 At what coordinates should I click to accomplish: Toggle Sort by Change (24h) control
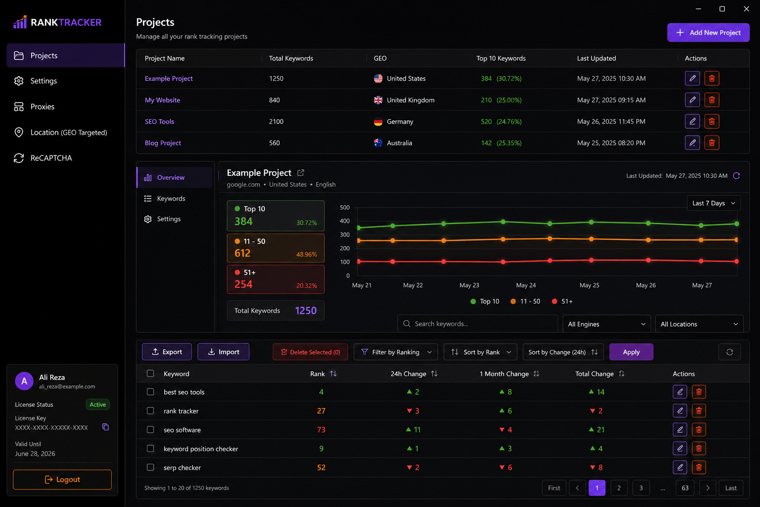click(x=563, y=352)
